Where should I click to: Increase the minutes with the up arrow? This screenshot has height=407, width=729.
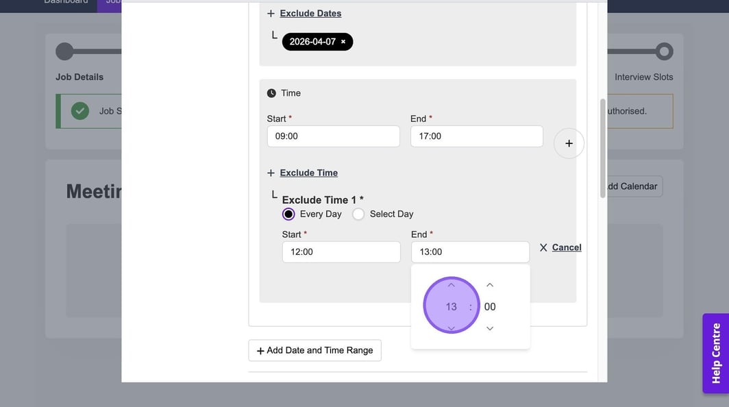click(x=490, y=285)
